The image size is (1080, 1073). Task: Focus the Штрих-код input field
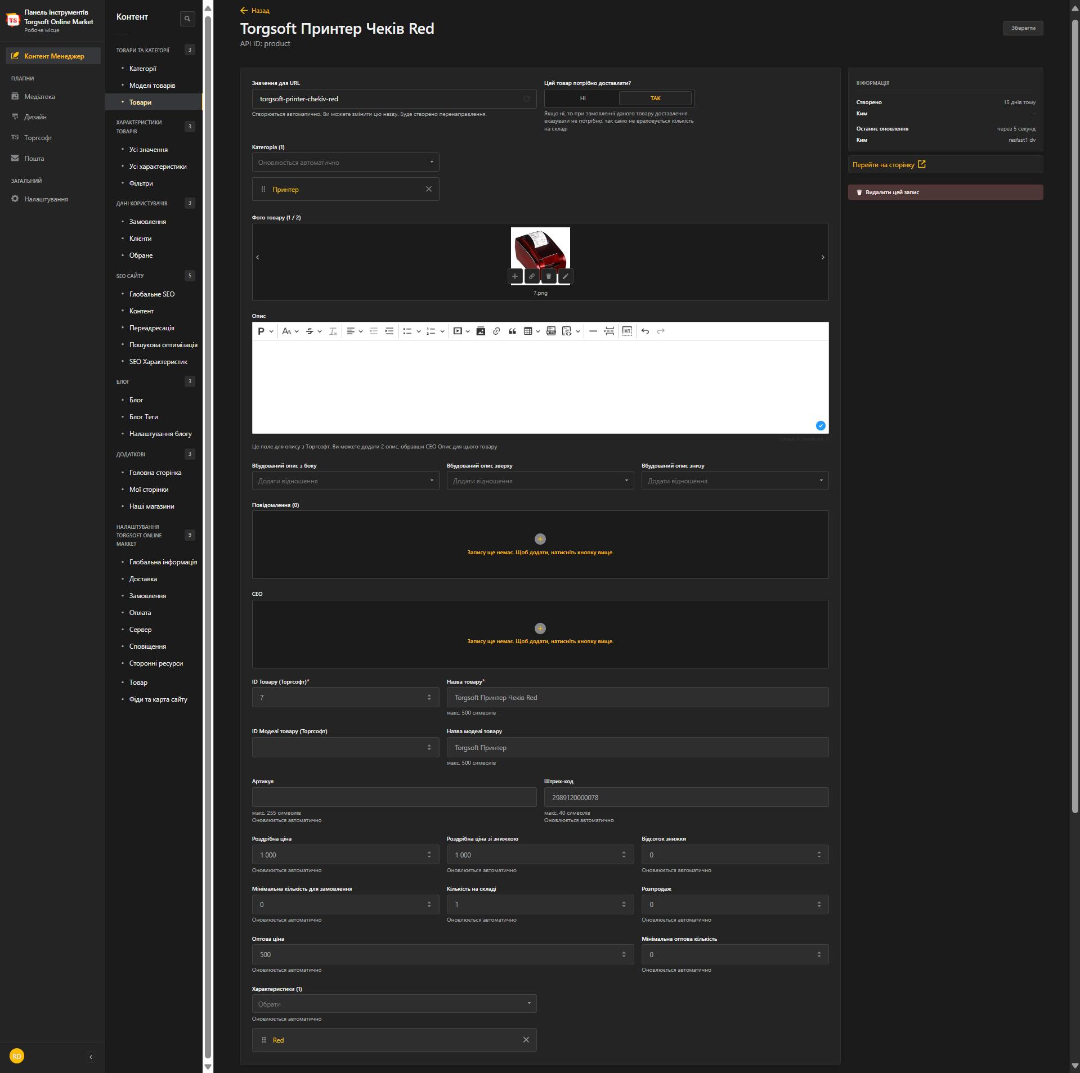[x=686, y=797]
